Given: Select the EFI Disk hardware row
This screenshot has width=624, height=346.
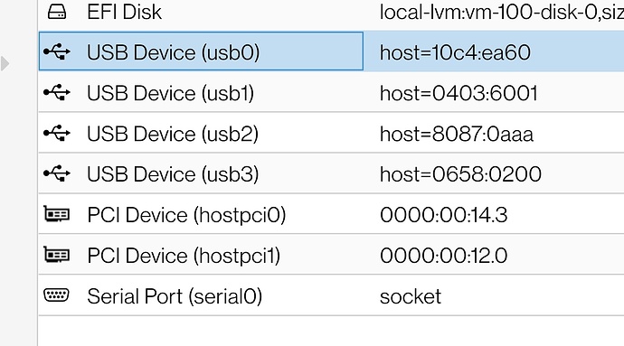Looking at the screenshot, I should 331,13.
